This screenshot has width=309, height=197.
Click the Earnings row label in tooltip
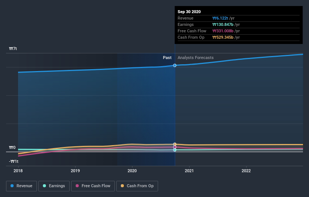[186, 24]
